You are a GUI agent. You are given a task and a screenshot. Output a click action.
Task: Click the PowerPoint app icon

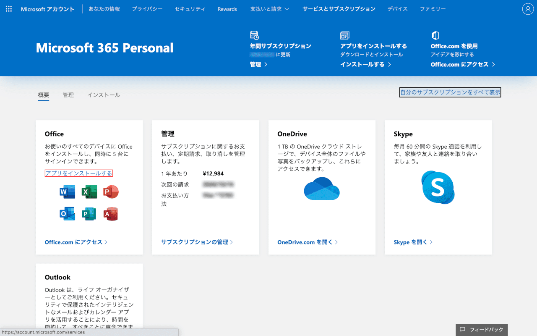(x=111, y=192)
